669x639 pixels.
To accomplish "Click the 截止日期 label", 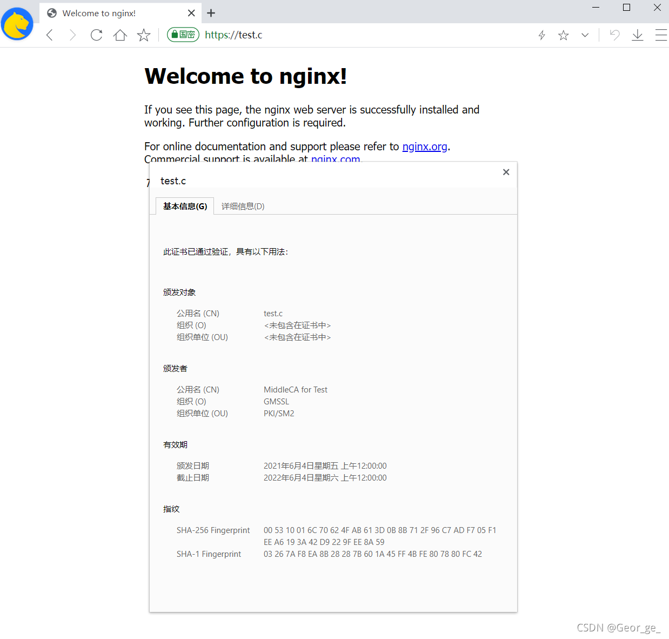I will click(x=193, y=478).
